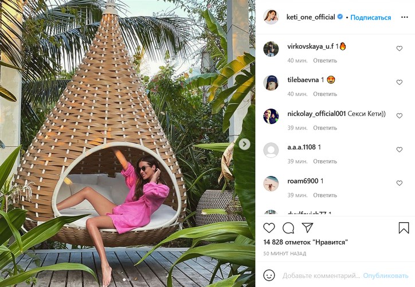Share the post with the paper plane icon
Screen dimensions: 415x287
pos(307,228)
